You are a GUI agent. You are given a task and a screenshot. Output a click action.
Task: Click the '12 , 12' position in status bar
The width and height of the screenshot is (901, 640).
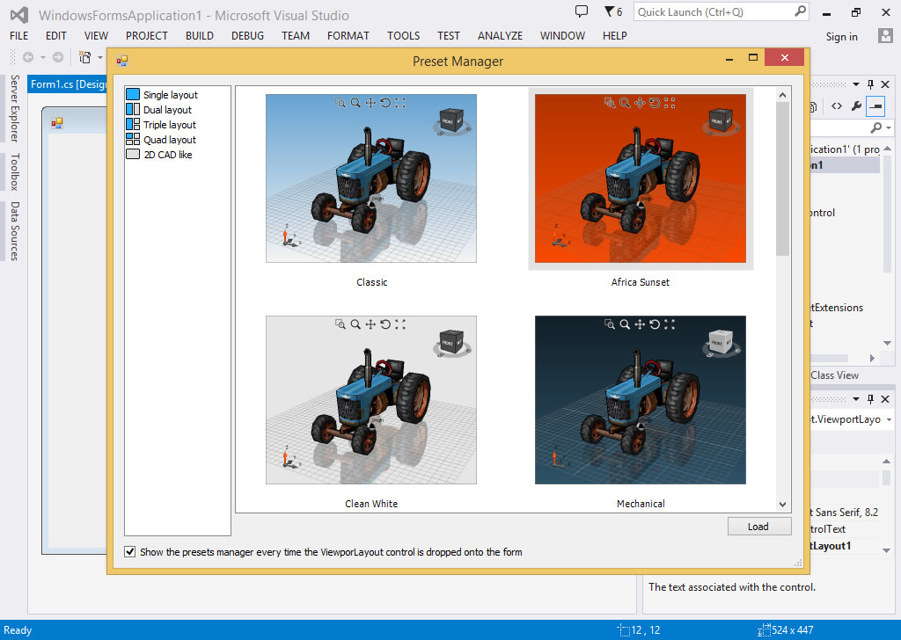tap(645, 630)
